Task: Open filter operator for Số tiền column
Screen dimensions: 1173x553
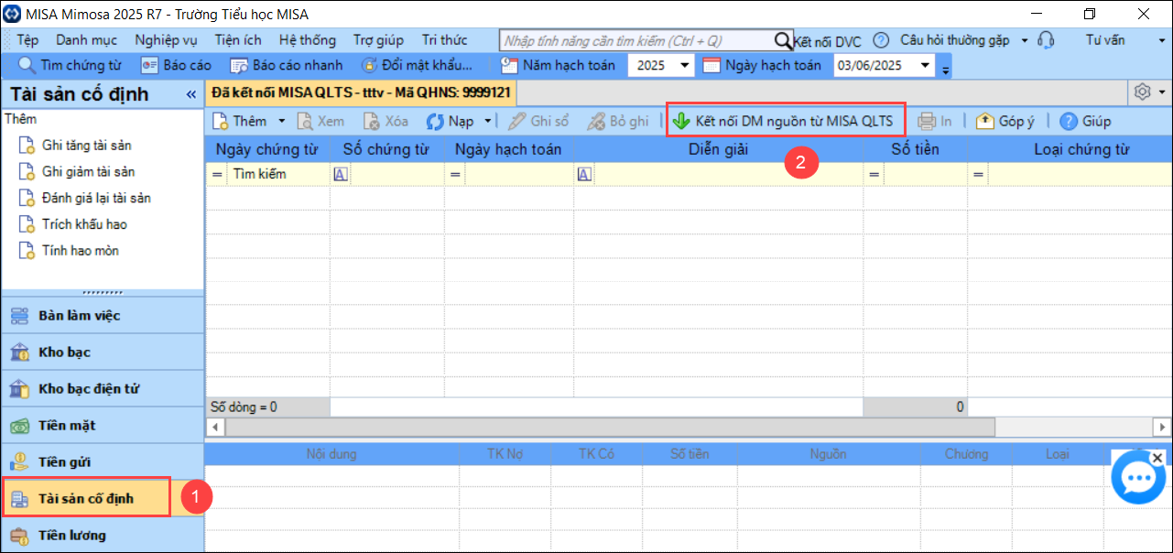Action: click(x=874, y=174)
